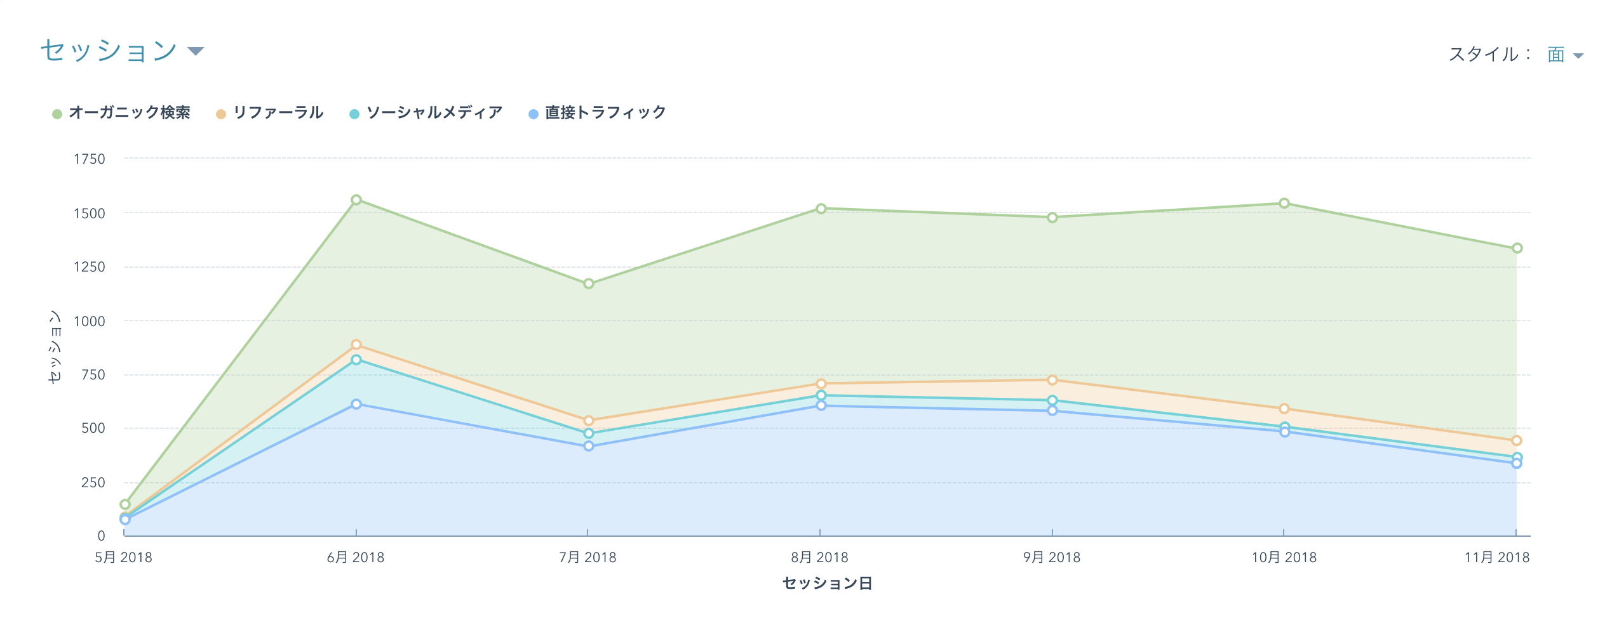Click organic search marker at 10月 2018

coord(1284,203)
